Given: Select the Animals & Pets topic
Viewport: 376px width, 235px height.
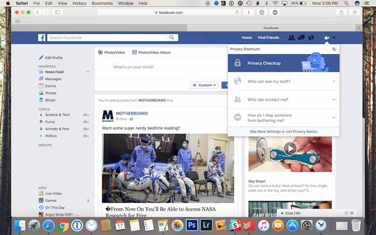Looking at the screenshot, I should pyautogui.click(x=57, y=129).
